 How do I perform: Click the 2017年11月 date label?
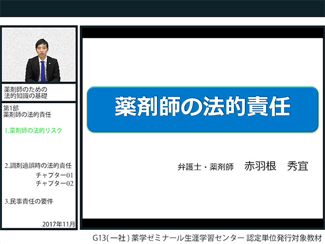point(59,224)
